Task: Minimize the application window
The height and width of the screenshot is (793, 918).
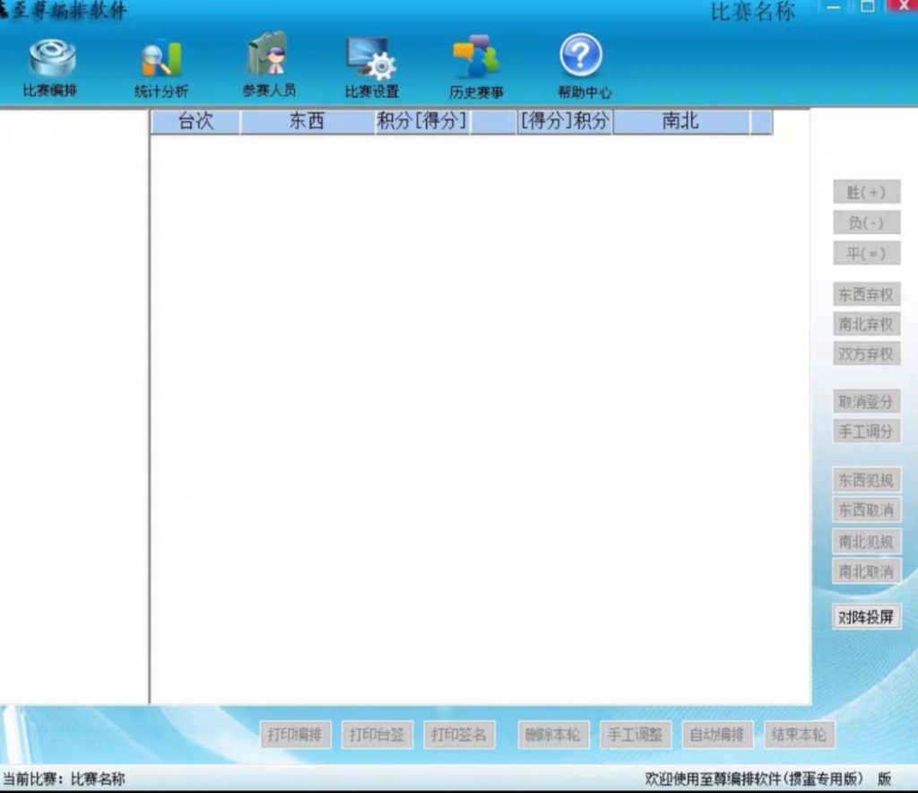Action: [x=835, y=7]
